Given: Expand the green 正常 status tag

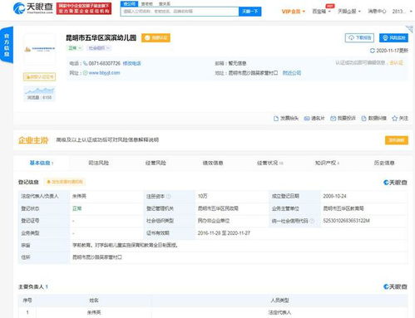Looking at the screenshot, I should pyautogui.click(x=75, y=48).
